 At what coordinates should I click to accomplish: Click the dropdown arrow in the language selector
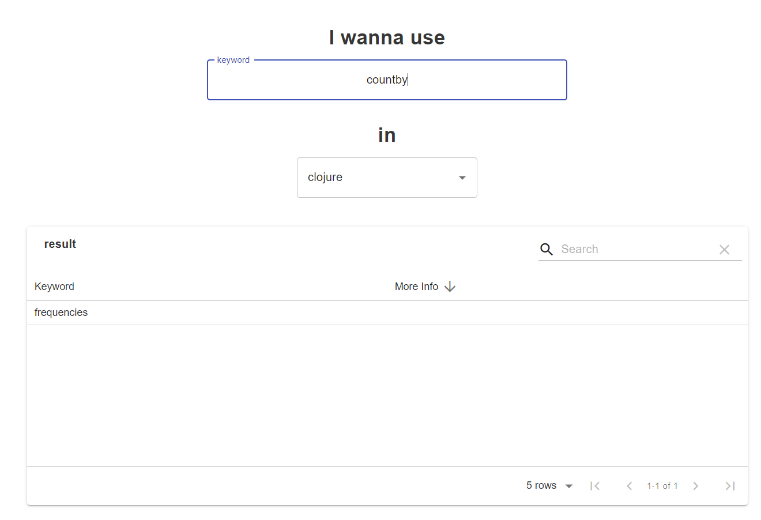coord(462,178)
